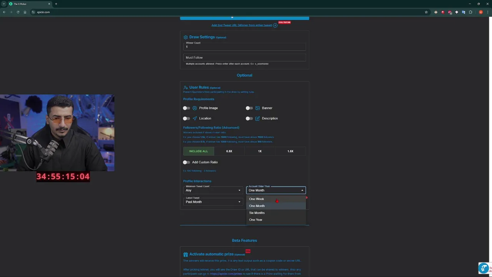
Task: Enable the Description requirement switch
Action: [249, 118]
